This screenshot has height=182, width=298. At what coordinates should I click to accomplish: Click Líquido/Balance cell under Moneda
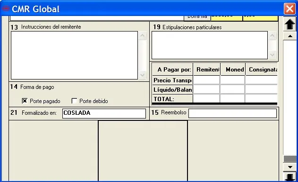[233, 89]
